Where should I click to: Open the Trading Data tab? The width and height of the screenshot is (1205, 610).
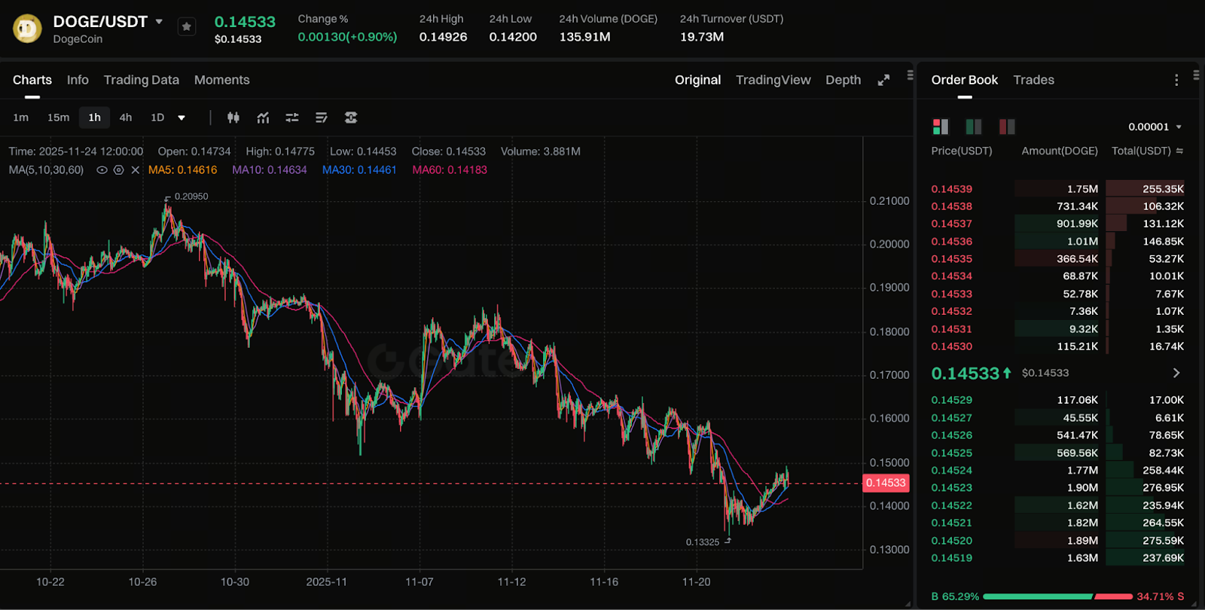tap(141, 80)
